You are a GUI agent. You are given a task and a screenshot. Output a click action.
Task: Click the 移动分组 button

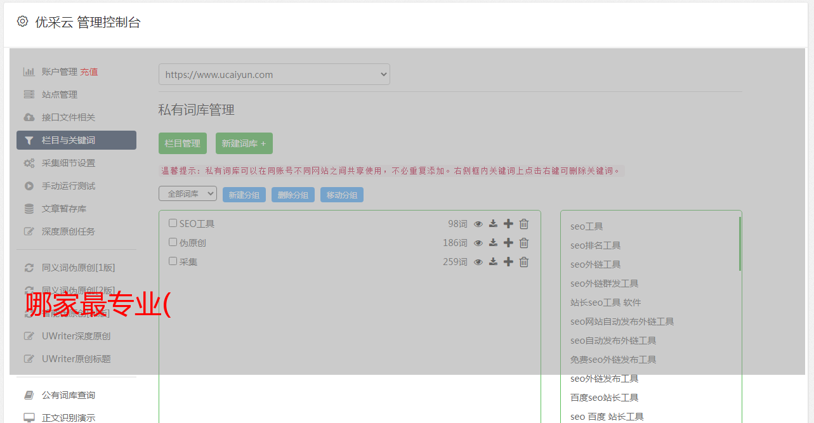[342, 195]
